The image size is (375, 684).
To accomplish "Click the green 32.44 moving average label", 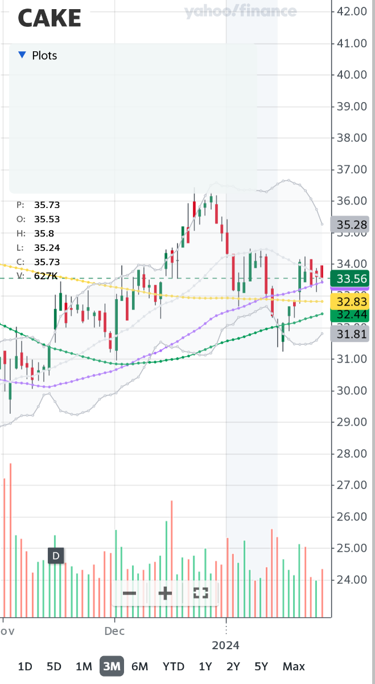I will point(351,315).
